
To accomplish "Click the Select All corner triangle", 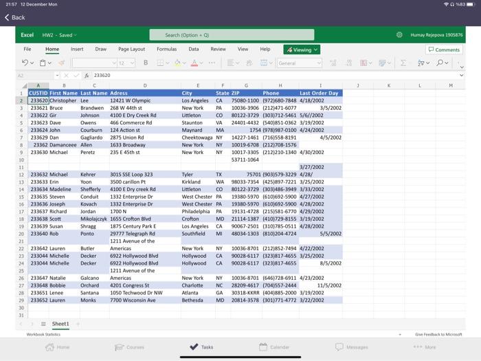I will [x=24, y=86].
